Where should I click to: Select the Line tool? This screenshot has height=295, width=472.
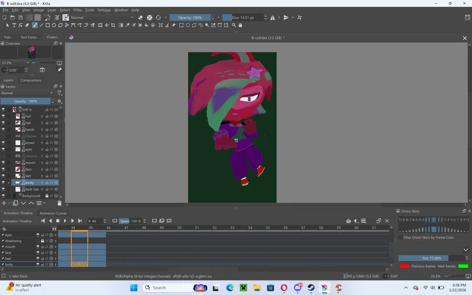41,25
